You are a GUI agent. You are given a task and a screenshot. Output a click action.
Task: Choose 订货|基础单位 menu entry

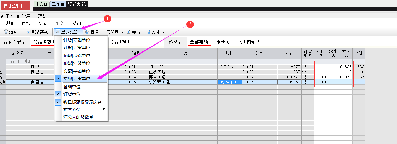81,40
